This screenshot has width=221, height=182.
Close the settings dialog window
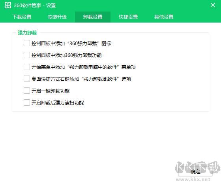click(x=213, y=5)
